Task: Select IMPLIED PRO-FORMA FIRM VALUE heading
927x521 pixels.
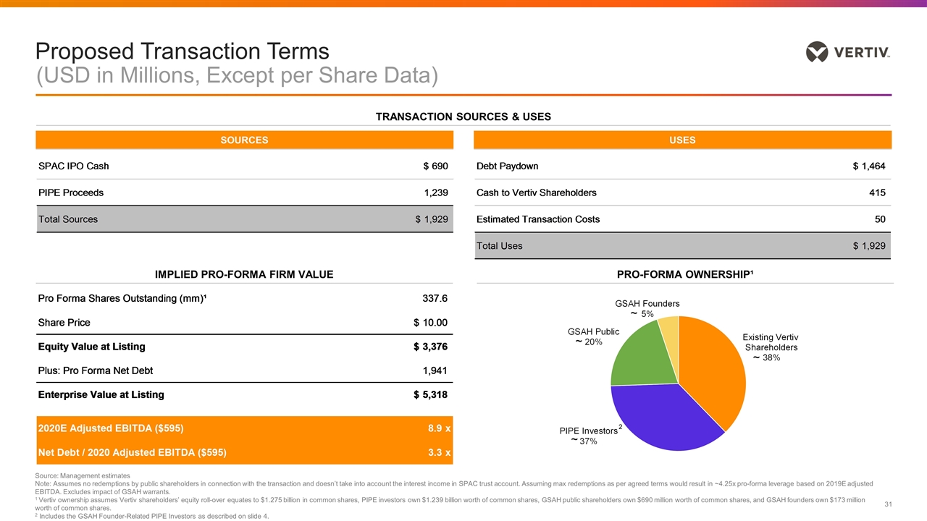Action: pos(244,274)
